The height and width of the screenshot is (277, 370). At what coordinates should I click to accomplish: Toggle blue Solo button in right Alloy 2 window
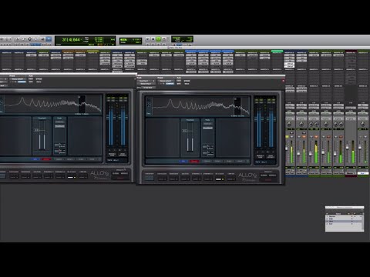click(x=183, y=161)
